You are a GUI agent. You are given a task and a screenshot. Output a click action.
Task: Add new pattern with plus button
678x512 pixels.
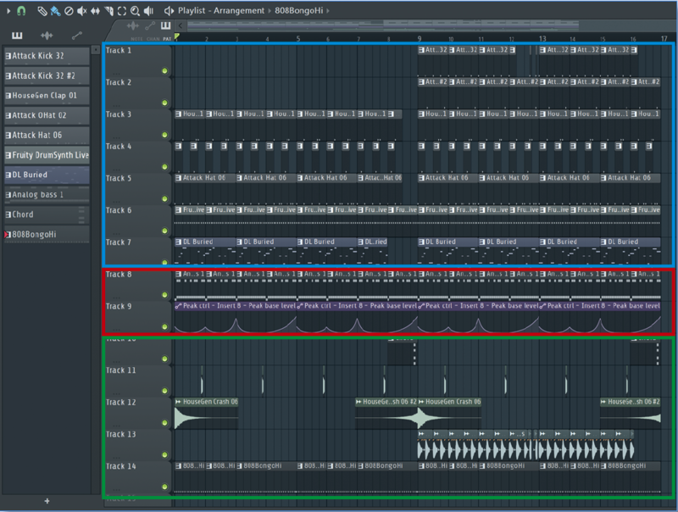(47, 501)
